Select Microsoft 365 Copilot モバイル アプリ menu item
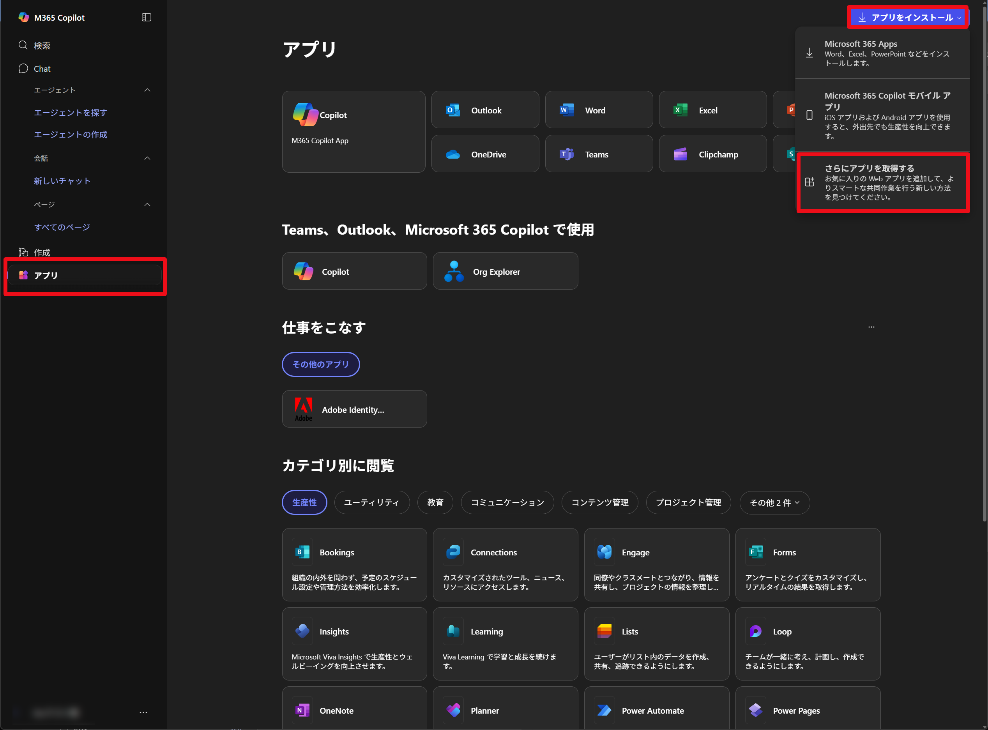 882,115
